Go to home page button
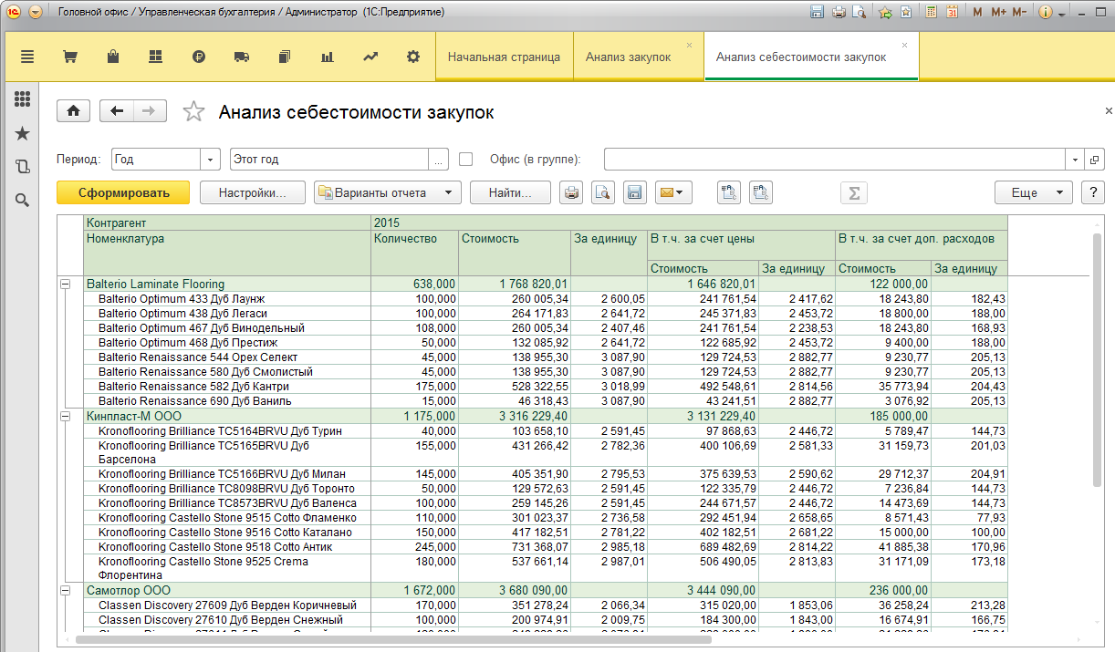 [74, 111]
